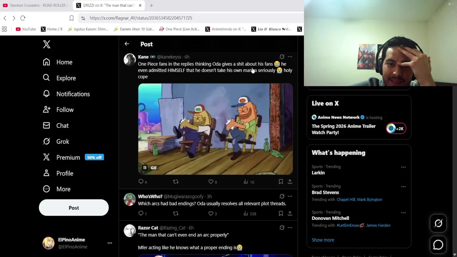This screenshot has width=457, height=257.
Task: Open the @kanekeyss handle link
Action: [x=169, y=57]
